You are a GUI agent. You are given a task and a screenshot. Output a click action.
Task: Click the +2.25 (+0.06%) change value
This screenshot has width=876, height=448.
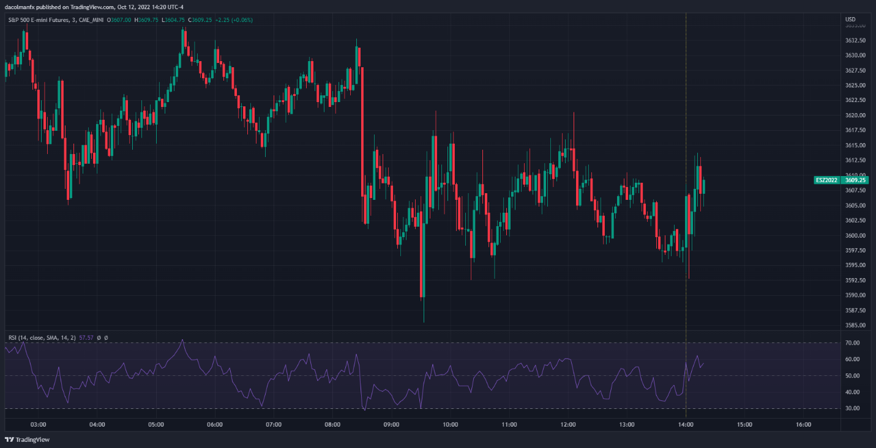click(x=234, y=20)
